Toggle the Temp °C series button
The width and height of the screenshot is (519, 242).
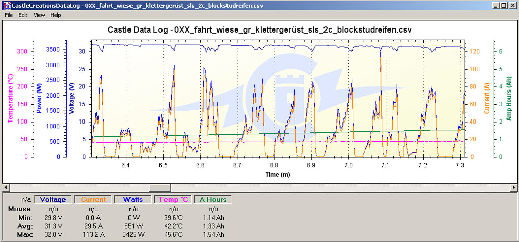point(173,200)
